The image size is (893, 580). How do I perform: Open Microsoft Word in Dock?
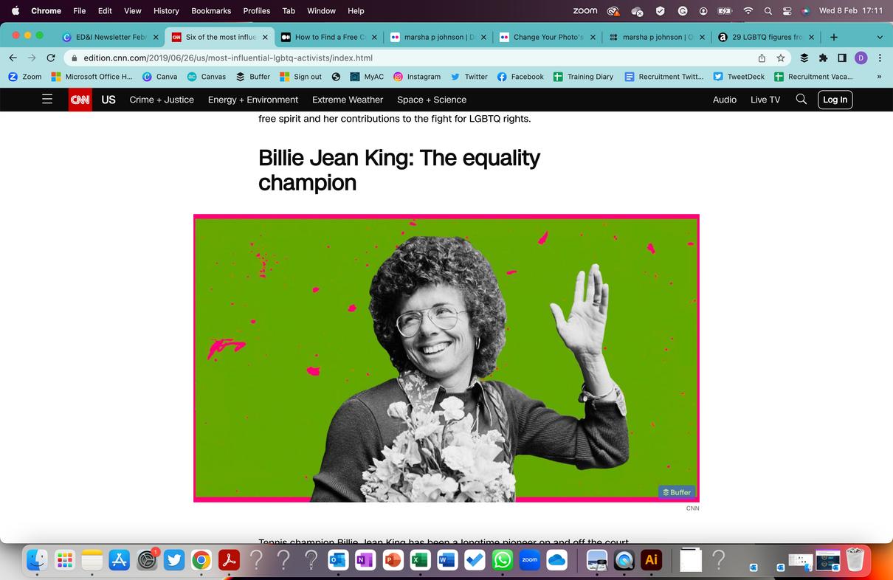pos(447,560)
